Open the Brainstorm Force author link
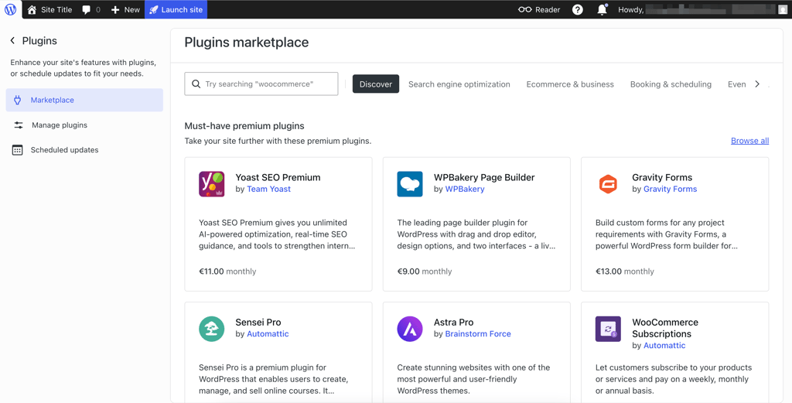 tap(478, 334)
